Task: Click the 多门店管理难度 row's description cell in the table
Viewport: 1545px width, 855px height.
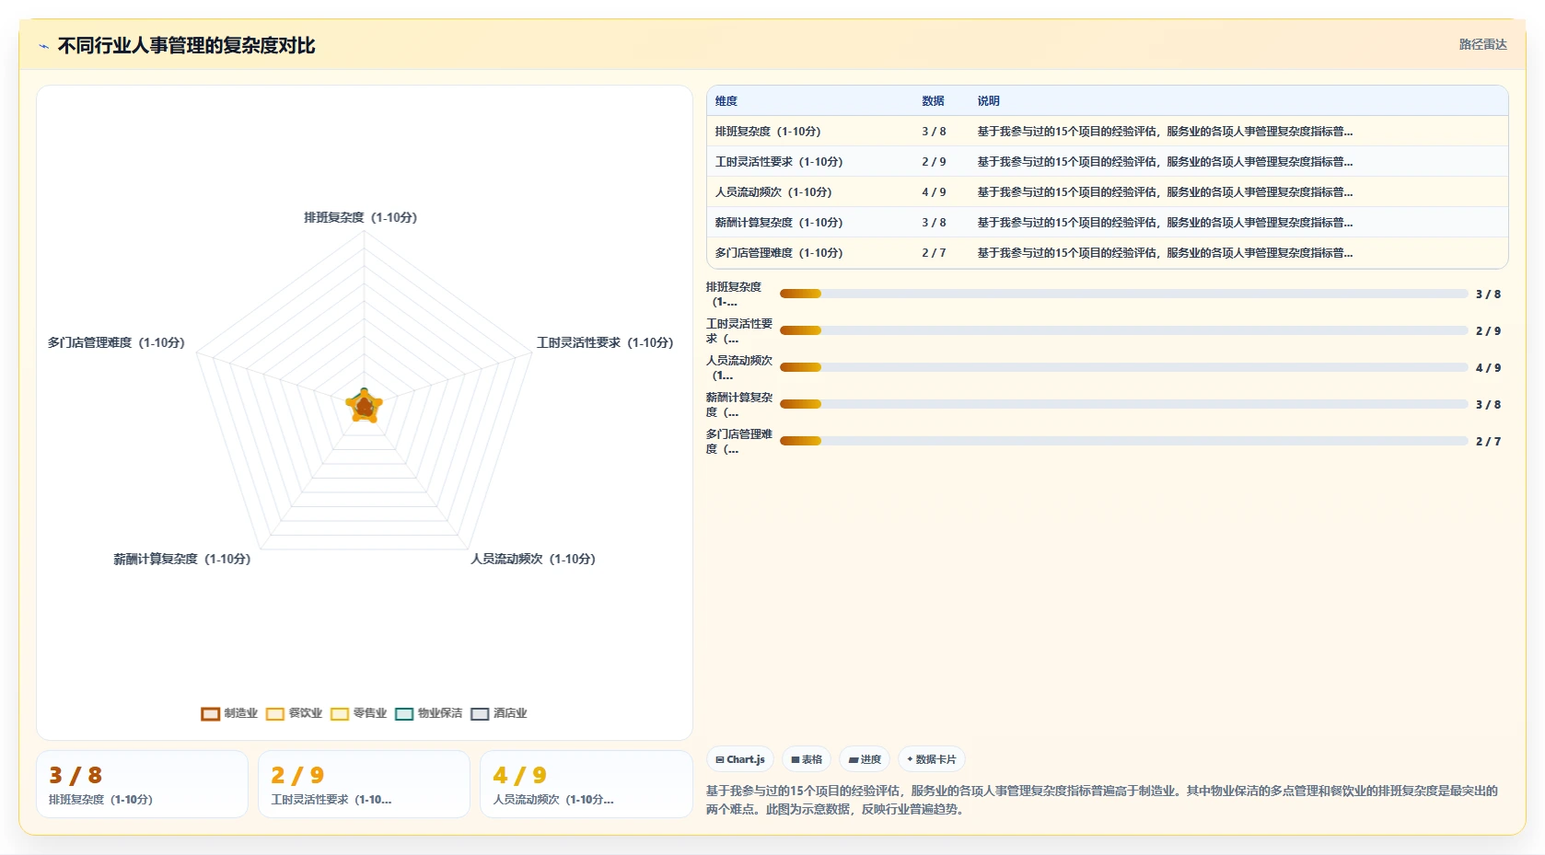Action: pyautogui.click(x=1165, y=253)
